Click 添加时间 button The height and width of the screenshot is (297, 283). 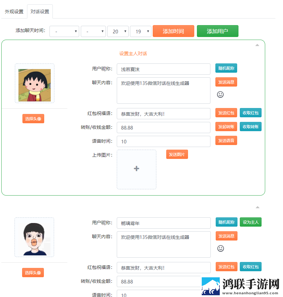[173, 31]
